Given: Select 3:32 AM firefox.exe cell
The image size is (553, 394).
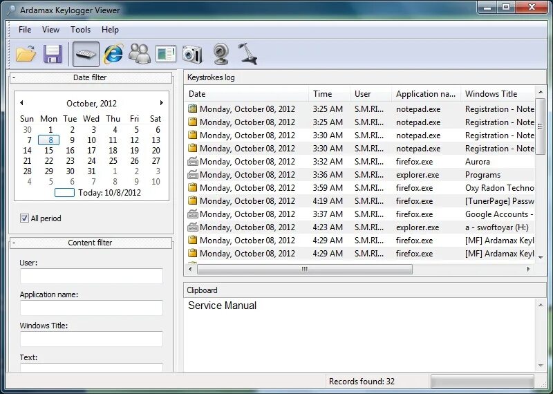Looking at the screenshot, I should (414, 162).
